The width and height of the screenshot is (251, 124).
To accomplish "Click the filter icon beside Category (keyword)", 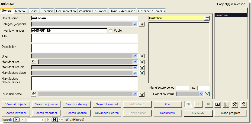I will click(x=142, y=24).
